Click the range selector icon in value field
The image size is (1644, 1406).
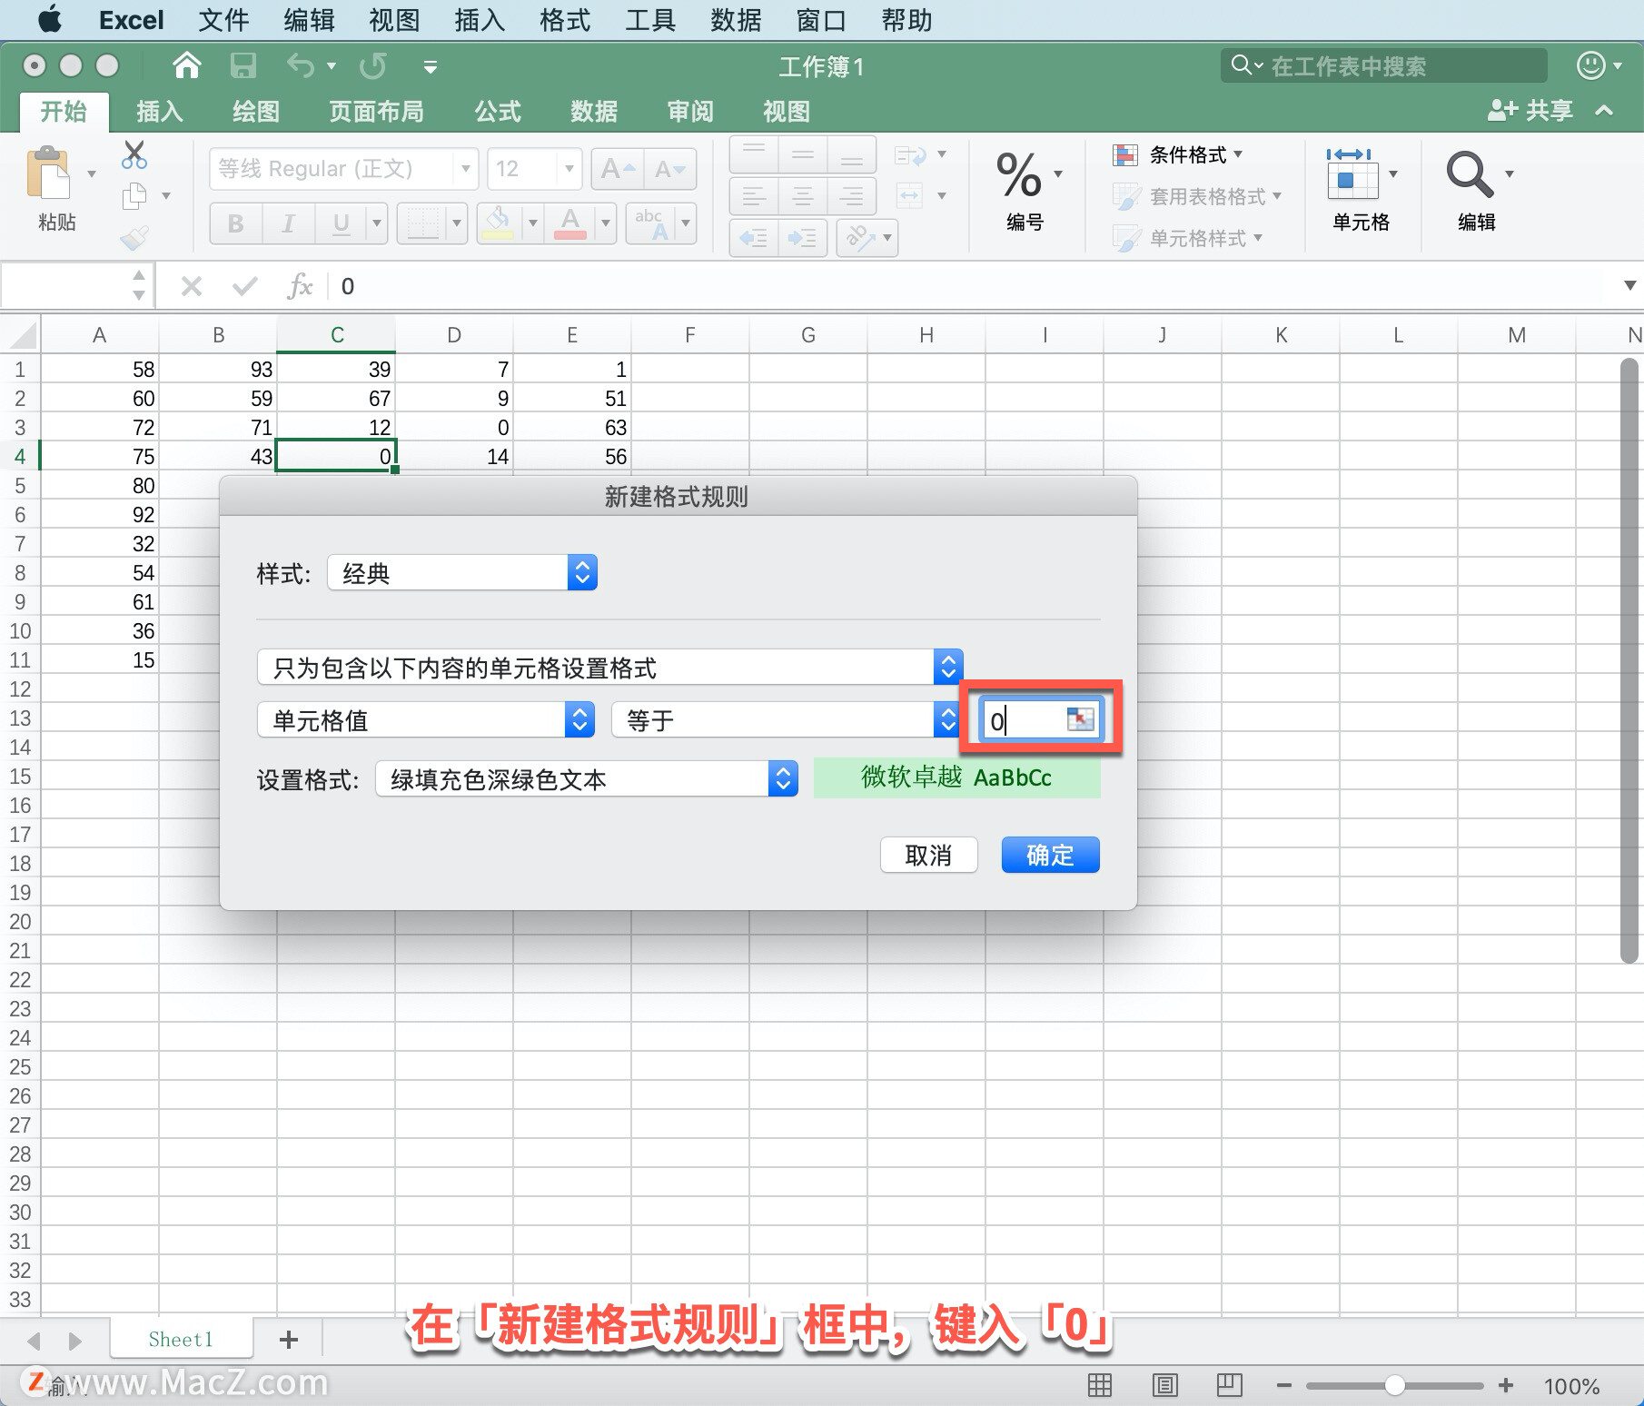click(x=1080, y=720)
